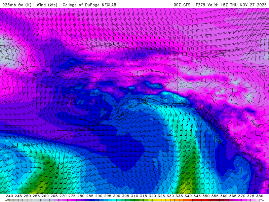
Task: Click the 240 value on the color scale
Action: click(9, 196)
